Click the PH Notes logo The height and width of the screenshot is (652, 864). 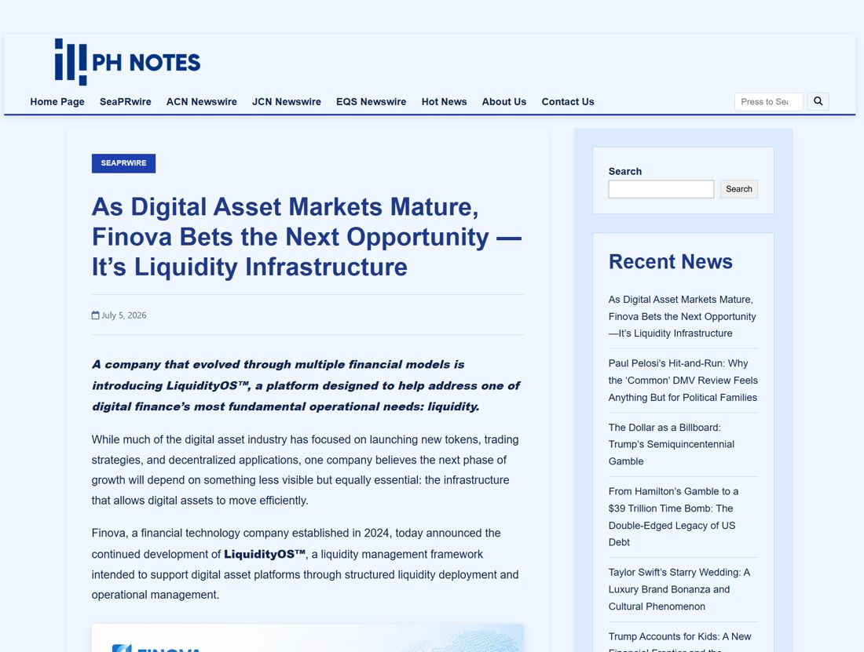tap(127, 62)
